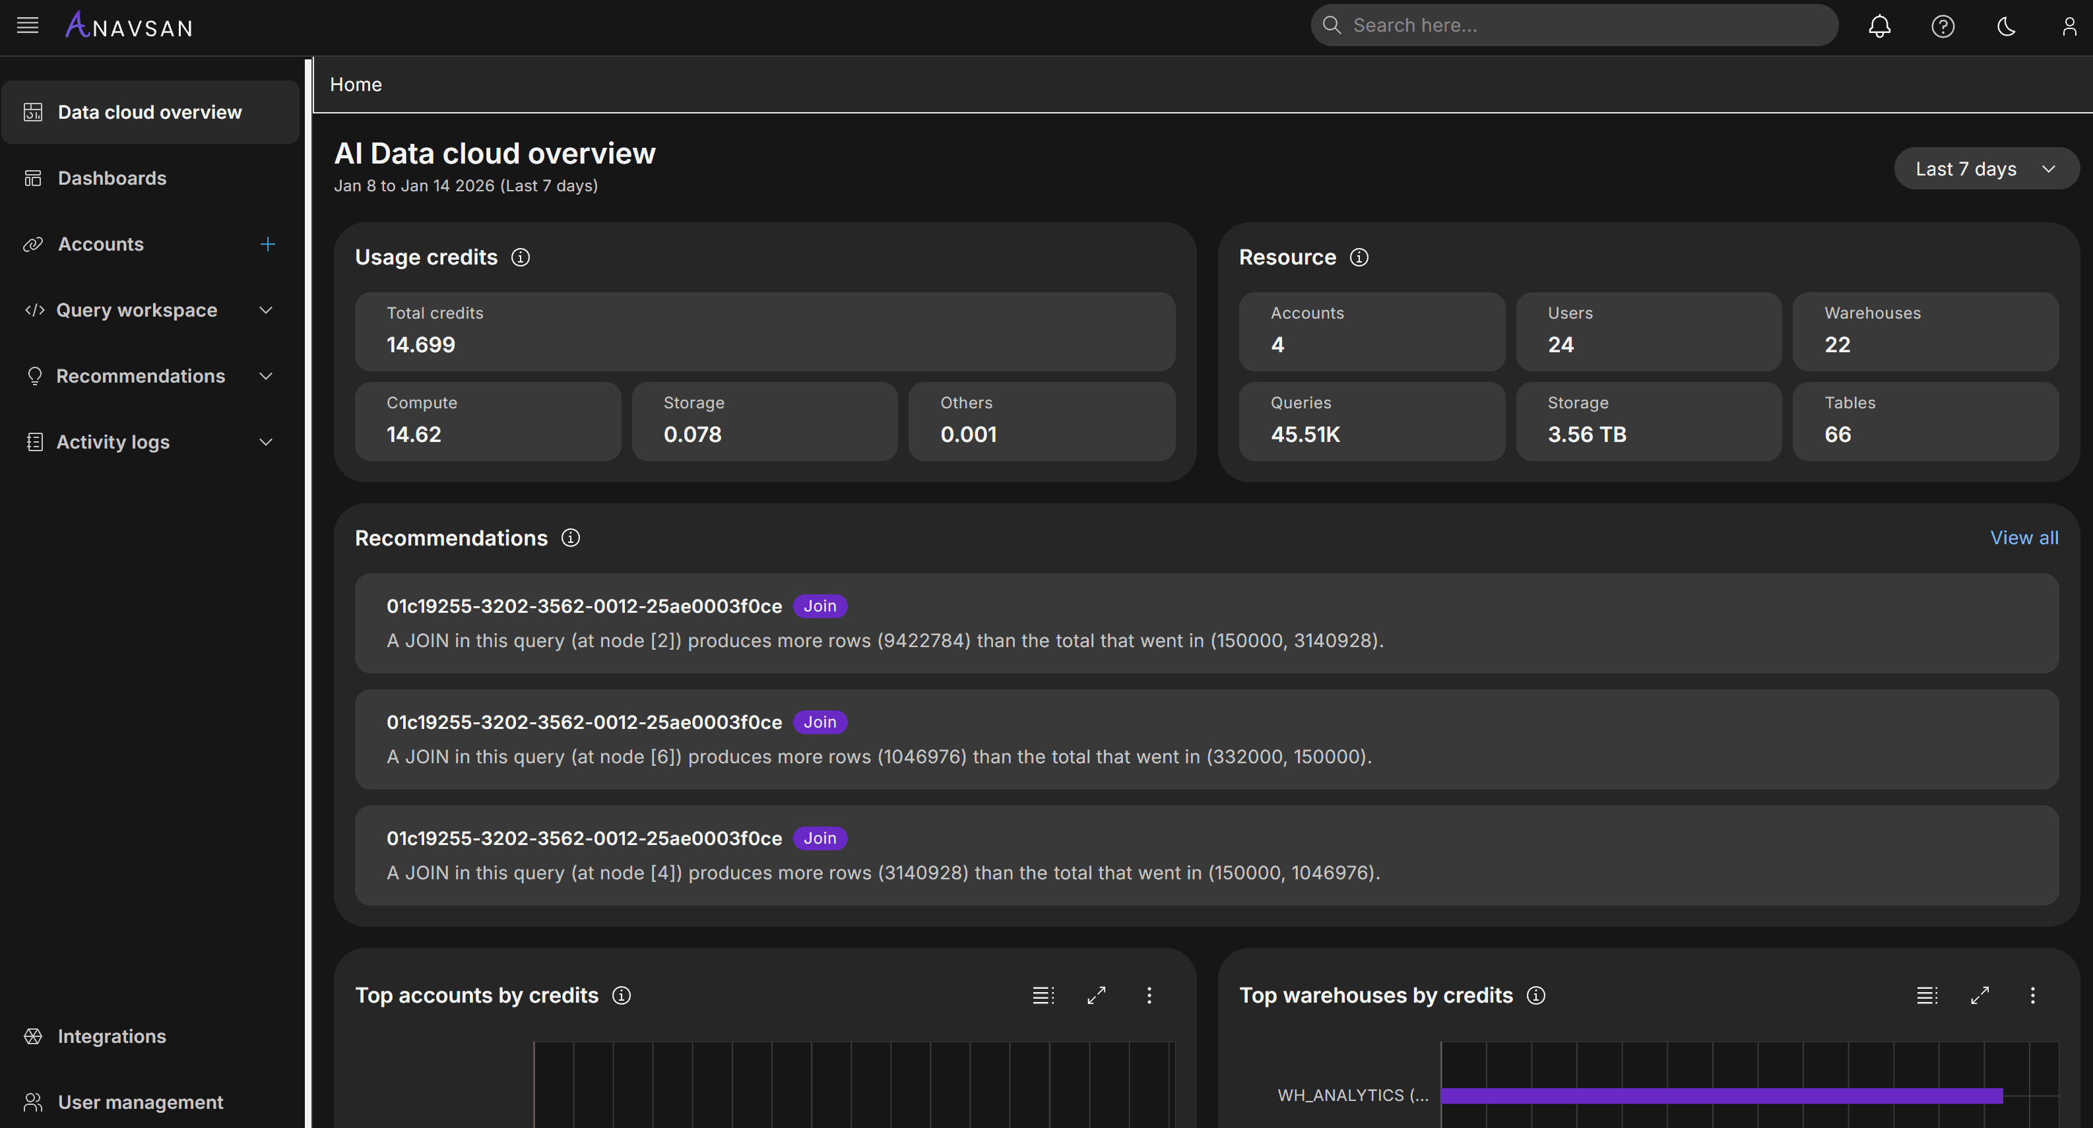This screenshot has width=2093, height=1128.
Task: Open the help icon in top bar
Action: 1943,25
